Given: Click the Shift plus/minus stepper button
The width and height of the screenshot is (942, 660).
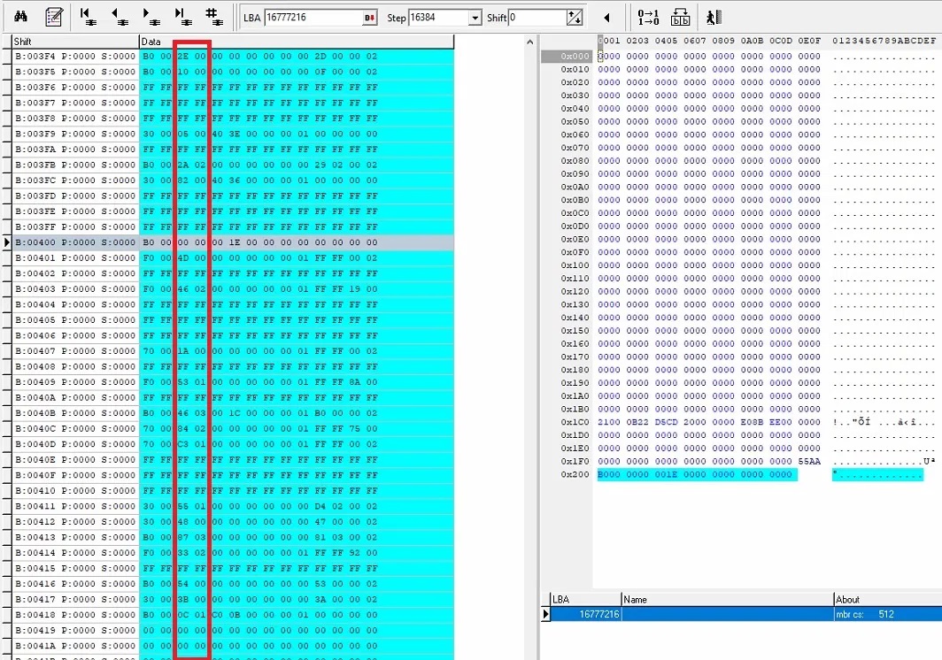Looking at the screenshot, I should pyautogui.click(x=575, y=18).
